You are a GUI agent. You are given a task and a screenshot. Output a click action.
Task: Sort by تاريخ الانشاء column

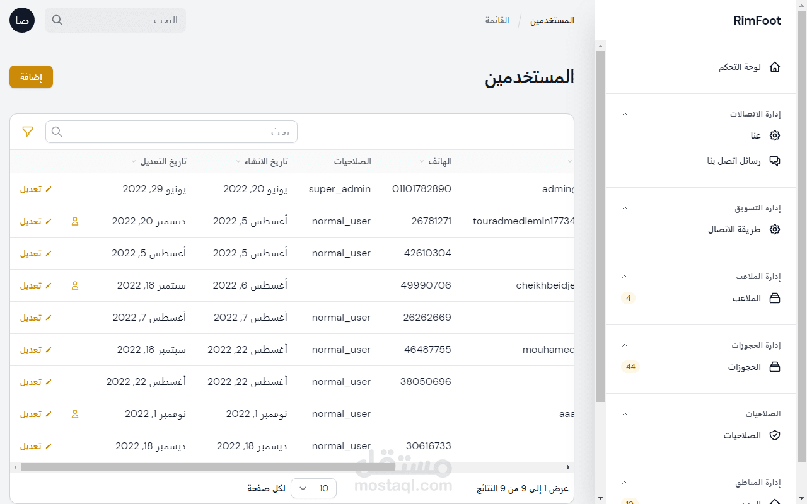[262, 161]
